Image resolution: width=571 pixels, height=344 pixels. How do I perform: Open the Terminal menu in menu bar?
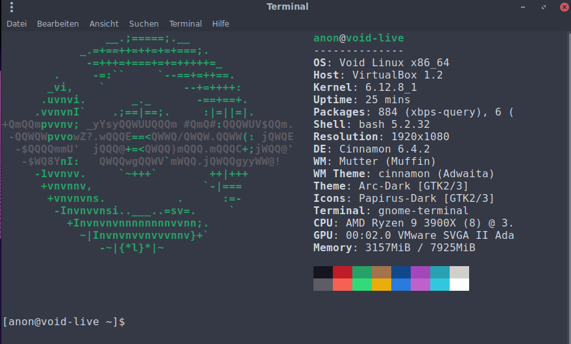pos(186,23)
